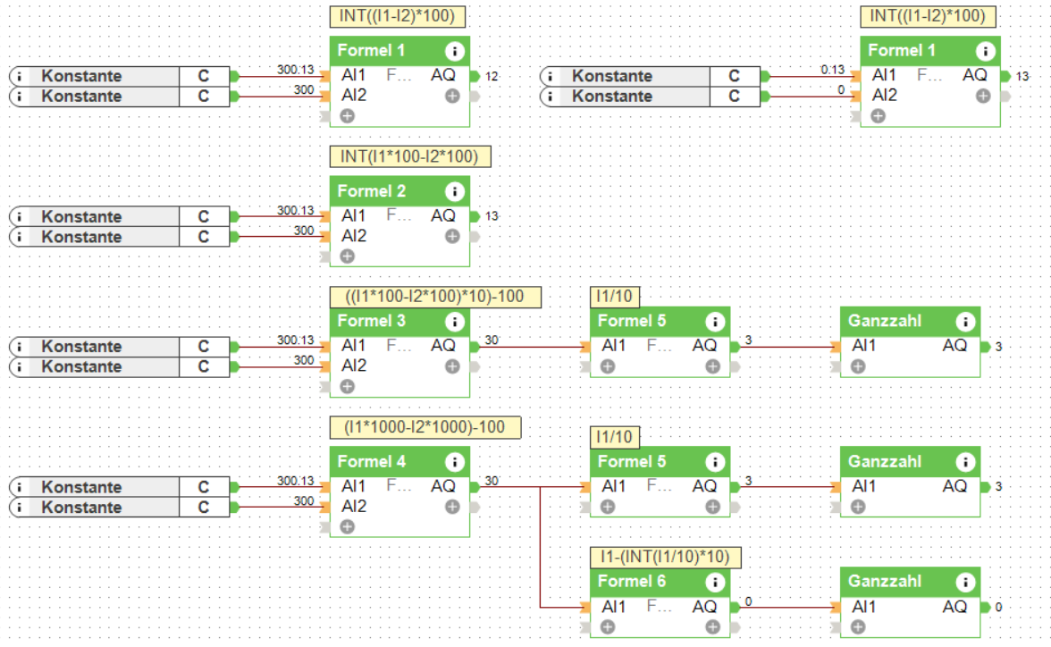Expand outputs plus on Formel 3 block
Viewport: 1051px width, 647px height.
452,366
